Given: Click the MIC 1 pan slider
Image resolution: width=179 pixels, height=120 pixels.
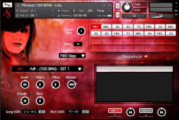Looking at the screenshot, I should click(115, 117).
